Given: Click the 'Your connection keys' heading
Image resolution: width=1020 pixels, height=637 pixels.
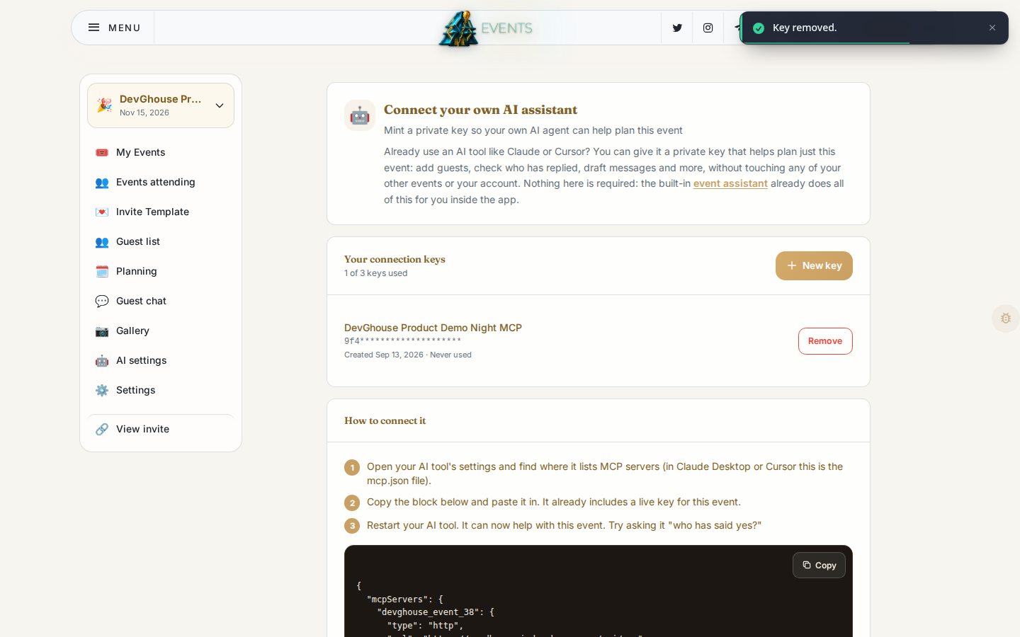Looking at the screenshot, I should [395, 259].
